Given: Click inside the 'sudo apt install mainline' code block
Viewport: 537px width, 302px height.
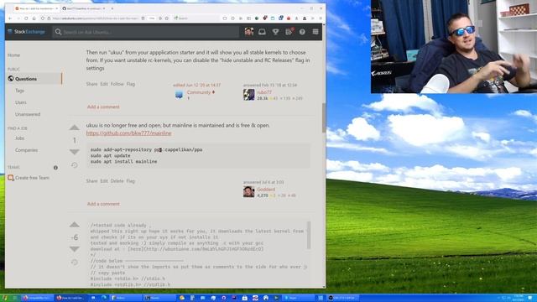Looking at the screenshot, I should [x=198, y=156].
